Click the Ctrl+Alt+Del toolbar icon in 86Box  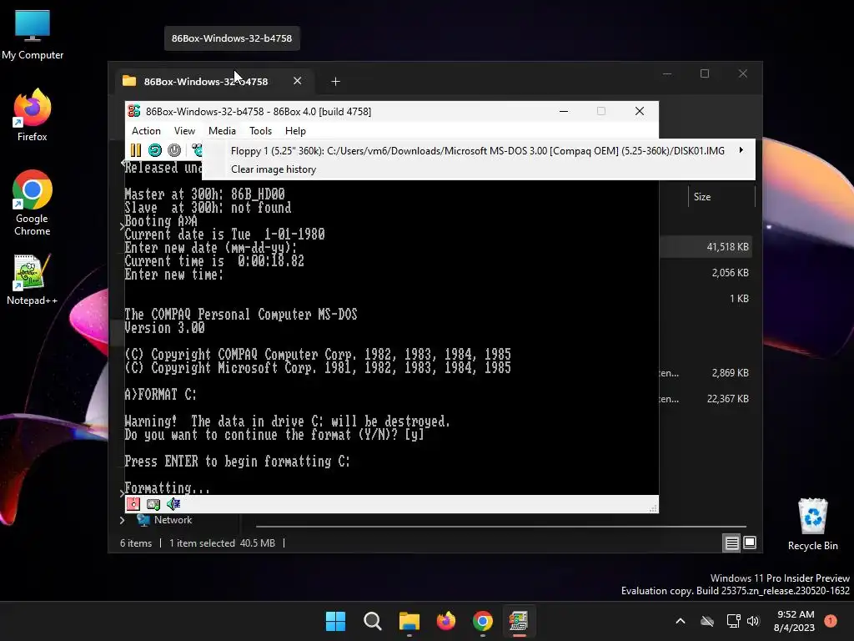coord(197,150)
